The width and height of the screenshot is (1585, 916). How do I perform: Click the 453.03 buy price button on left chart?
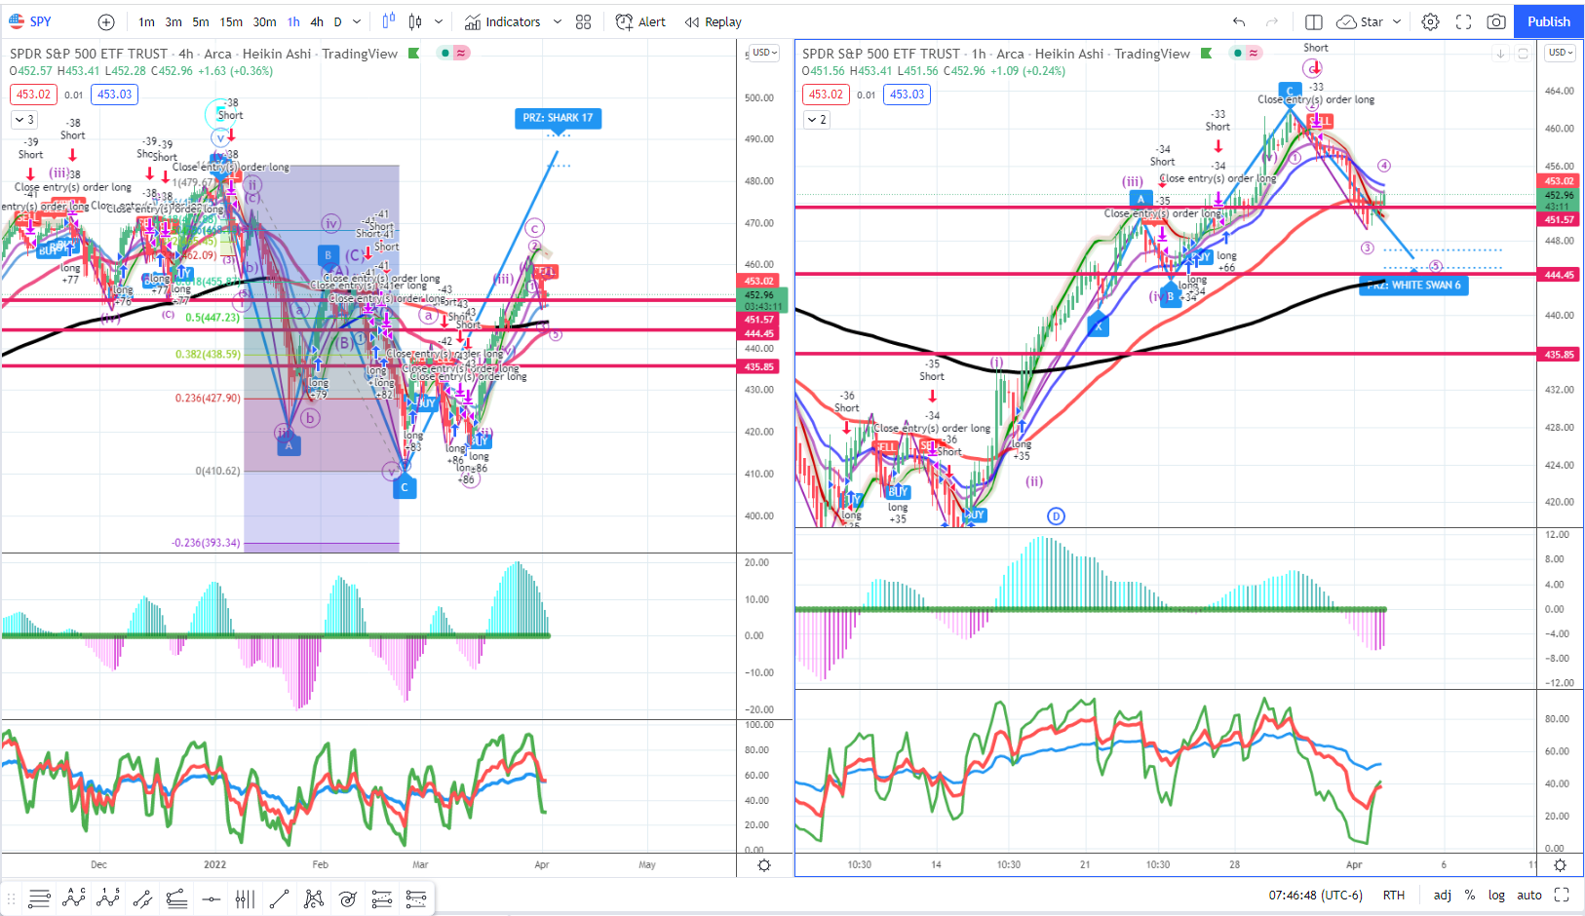[x=114, y=95]
